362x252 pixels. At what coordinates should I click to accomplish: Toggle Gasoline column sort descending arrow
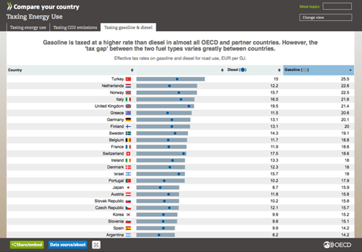click(x=350, y=70)
